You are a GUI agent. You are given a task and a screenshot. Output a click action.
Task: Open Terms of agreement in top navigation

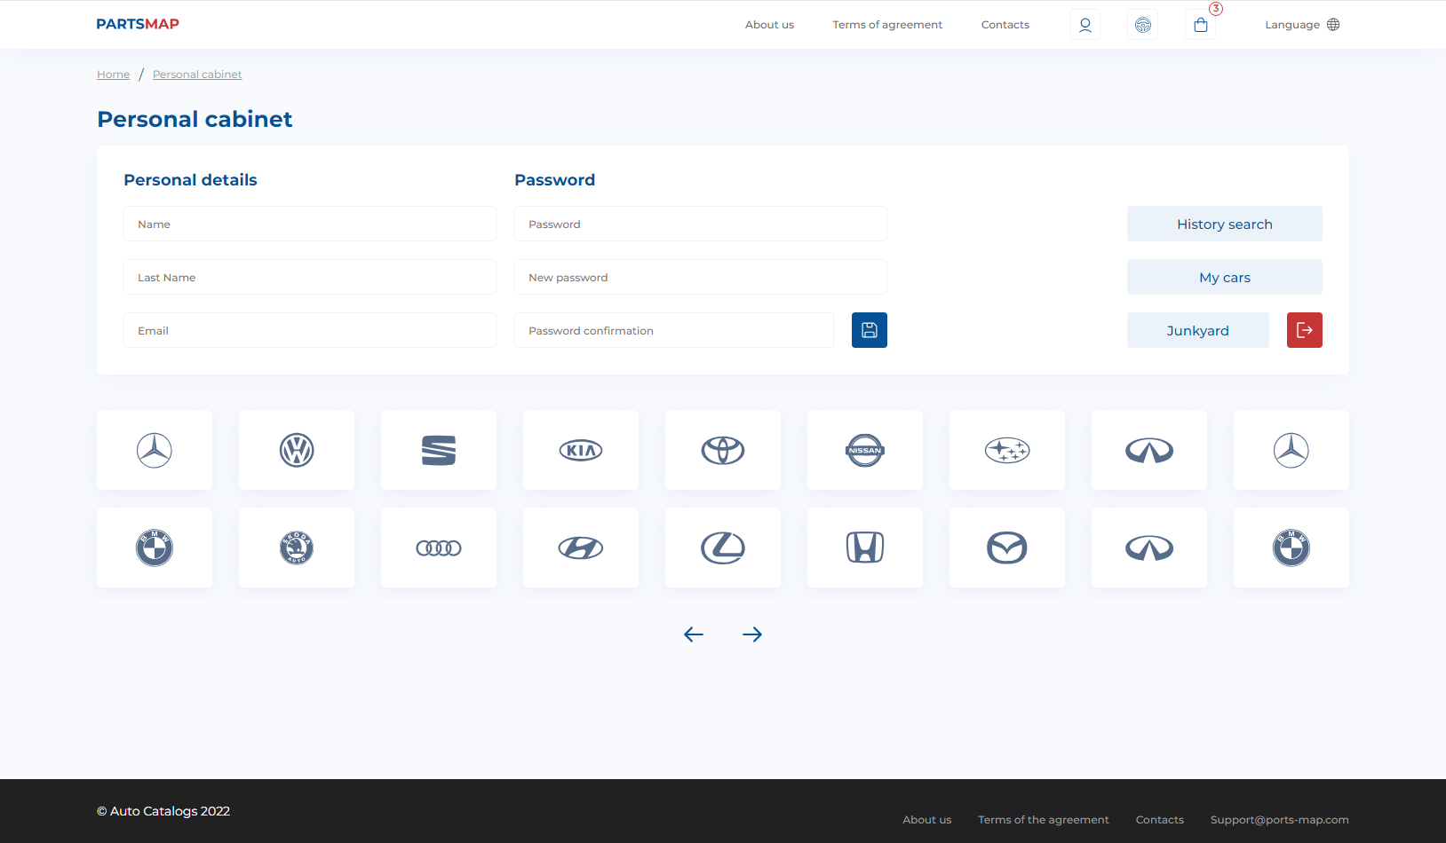click(887, 25)
